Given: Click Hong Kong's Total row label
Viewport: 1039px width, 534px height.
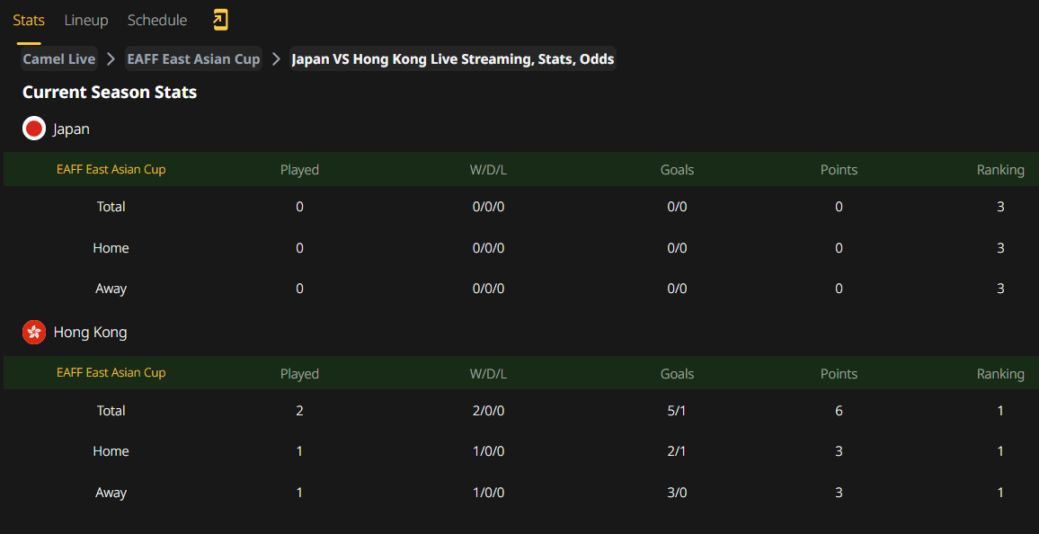Looking at the screenshot, I should [111, 411].
